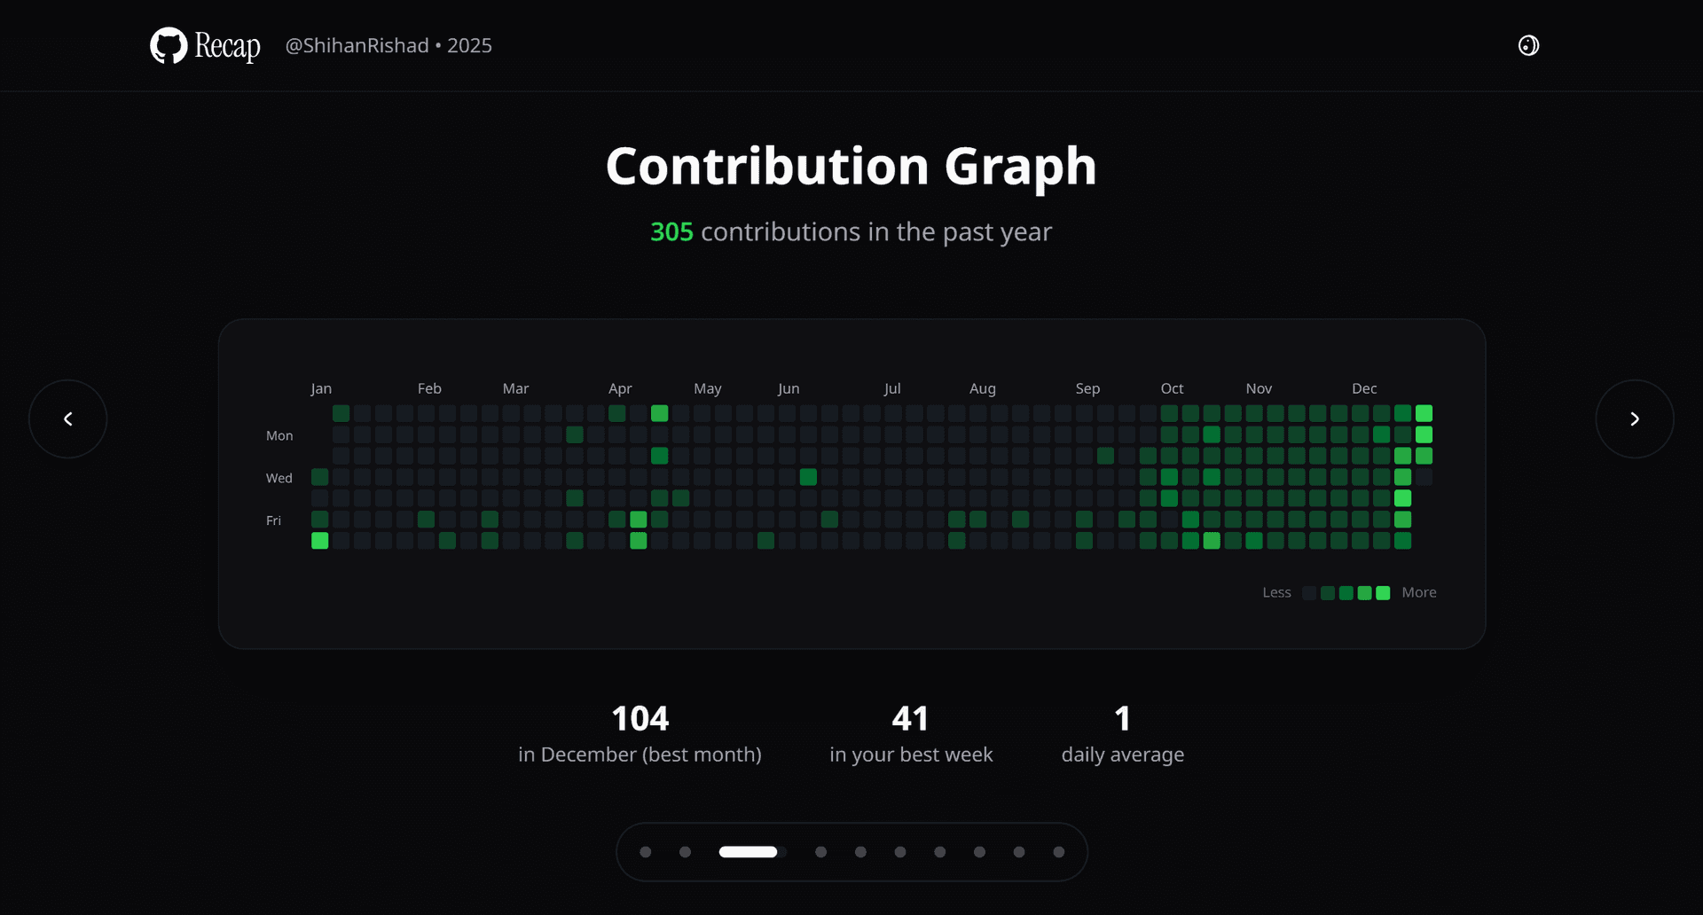The image size is (1703, 915).
Task: Click a middle swatch in the Less-More legend
Action: pyautogui.click(x=1346, y=592)
